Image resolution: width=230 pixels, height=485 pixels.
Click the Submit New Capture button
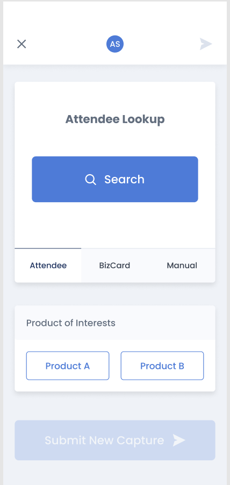[x=115, y=440]
